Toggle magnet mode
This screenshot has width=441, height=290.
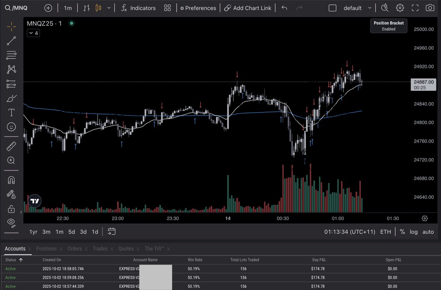click(11, 180)
